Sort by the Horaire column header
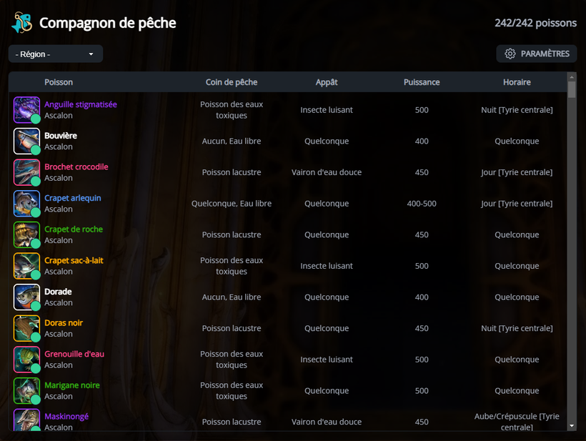 [517, 82]
